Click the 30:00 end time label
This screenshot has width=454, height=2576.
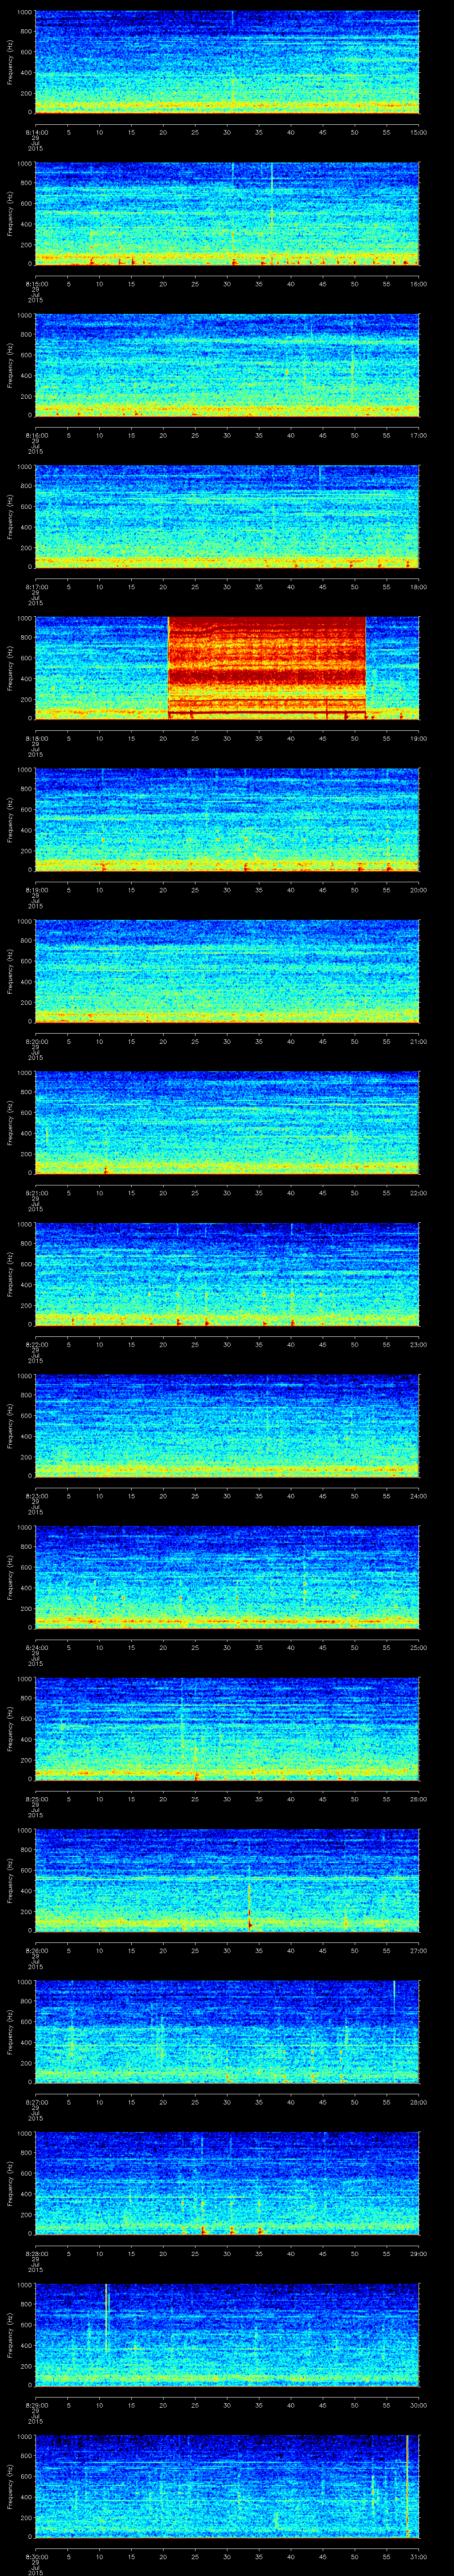tap(418, 2404)
